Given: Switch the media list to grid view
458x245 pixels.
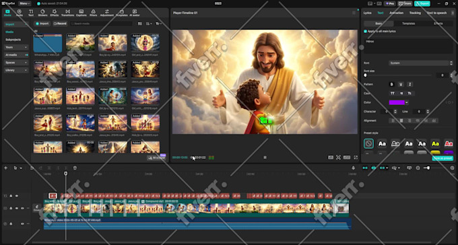Looking at the screenshot, I should click(x=140, y=24).
